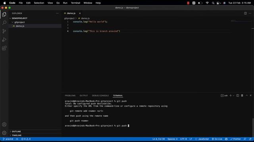The width and height of the screenshot is (254, 142).
Task: Change encoding UTF-8 in status bar
Action: [x=183, y=139]
